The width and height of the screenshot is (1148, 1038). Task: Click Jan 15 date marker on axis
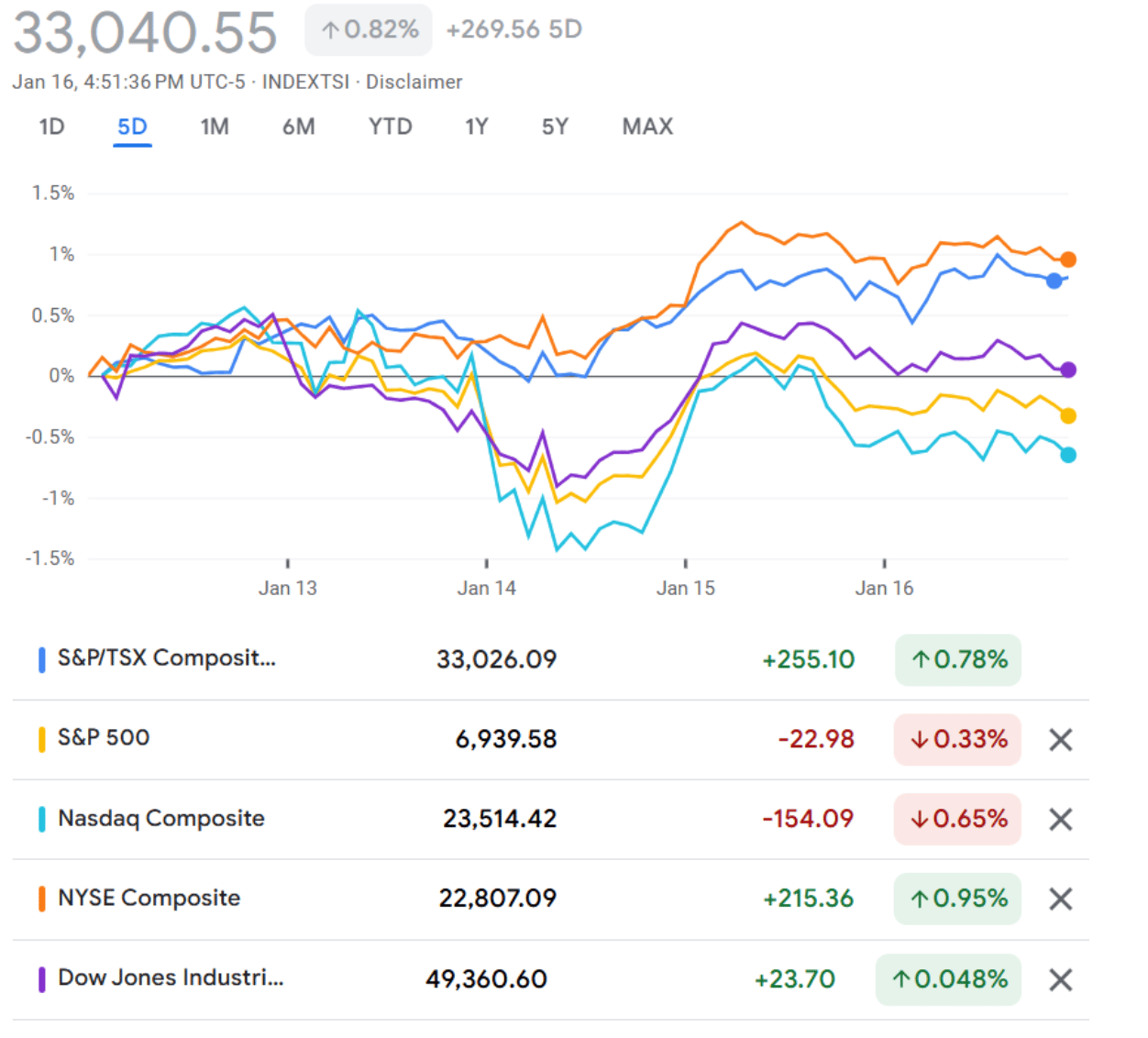(685, 588)
